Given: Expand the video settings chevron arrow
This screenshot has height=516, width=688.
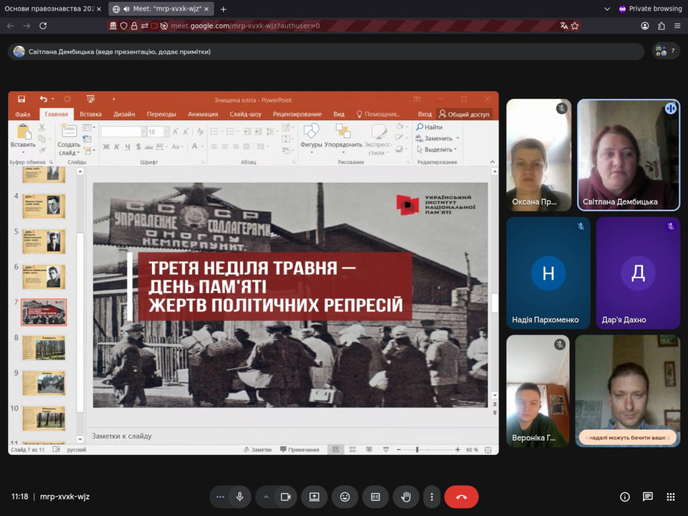Looking at the screenshot, I should pyautogui.click(x=265, y=497).
